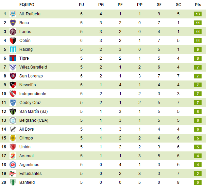Click the Estudiantes team badge

[13, 174]
